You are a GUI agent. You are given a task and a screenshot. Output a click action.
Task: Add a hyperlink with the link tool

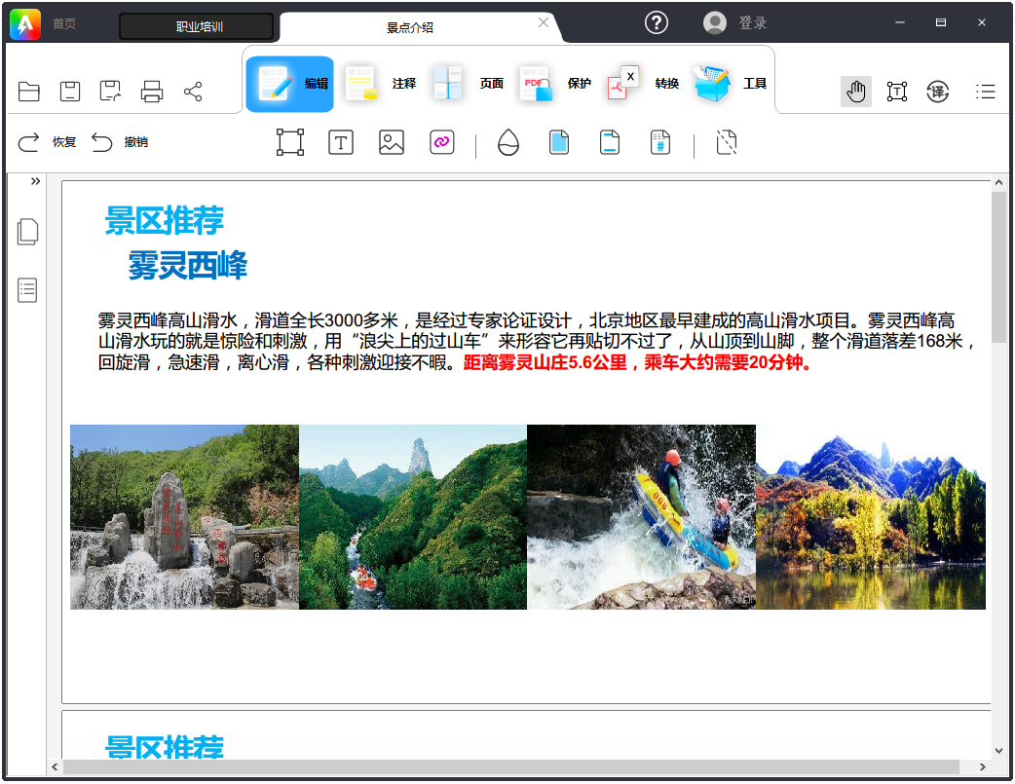point(441,142)
